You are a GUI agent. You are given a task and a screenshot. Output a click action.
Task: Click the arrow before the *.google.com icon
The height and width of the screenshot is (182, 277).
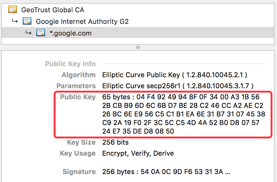29,32
